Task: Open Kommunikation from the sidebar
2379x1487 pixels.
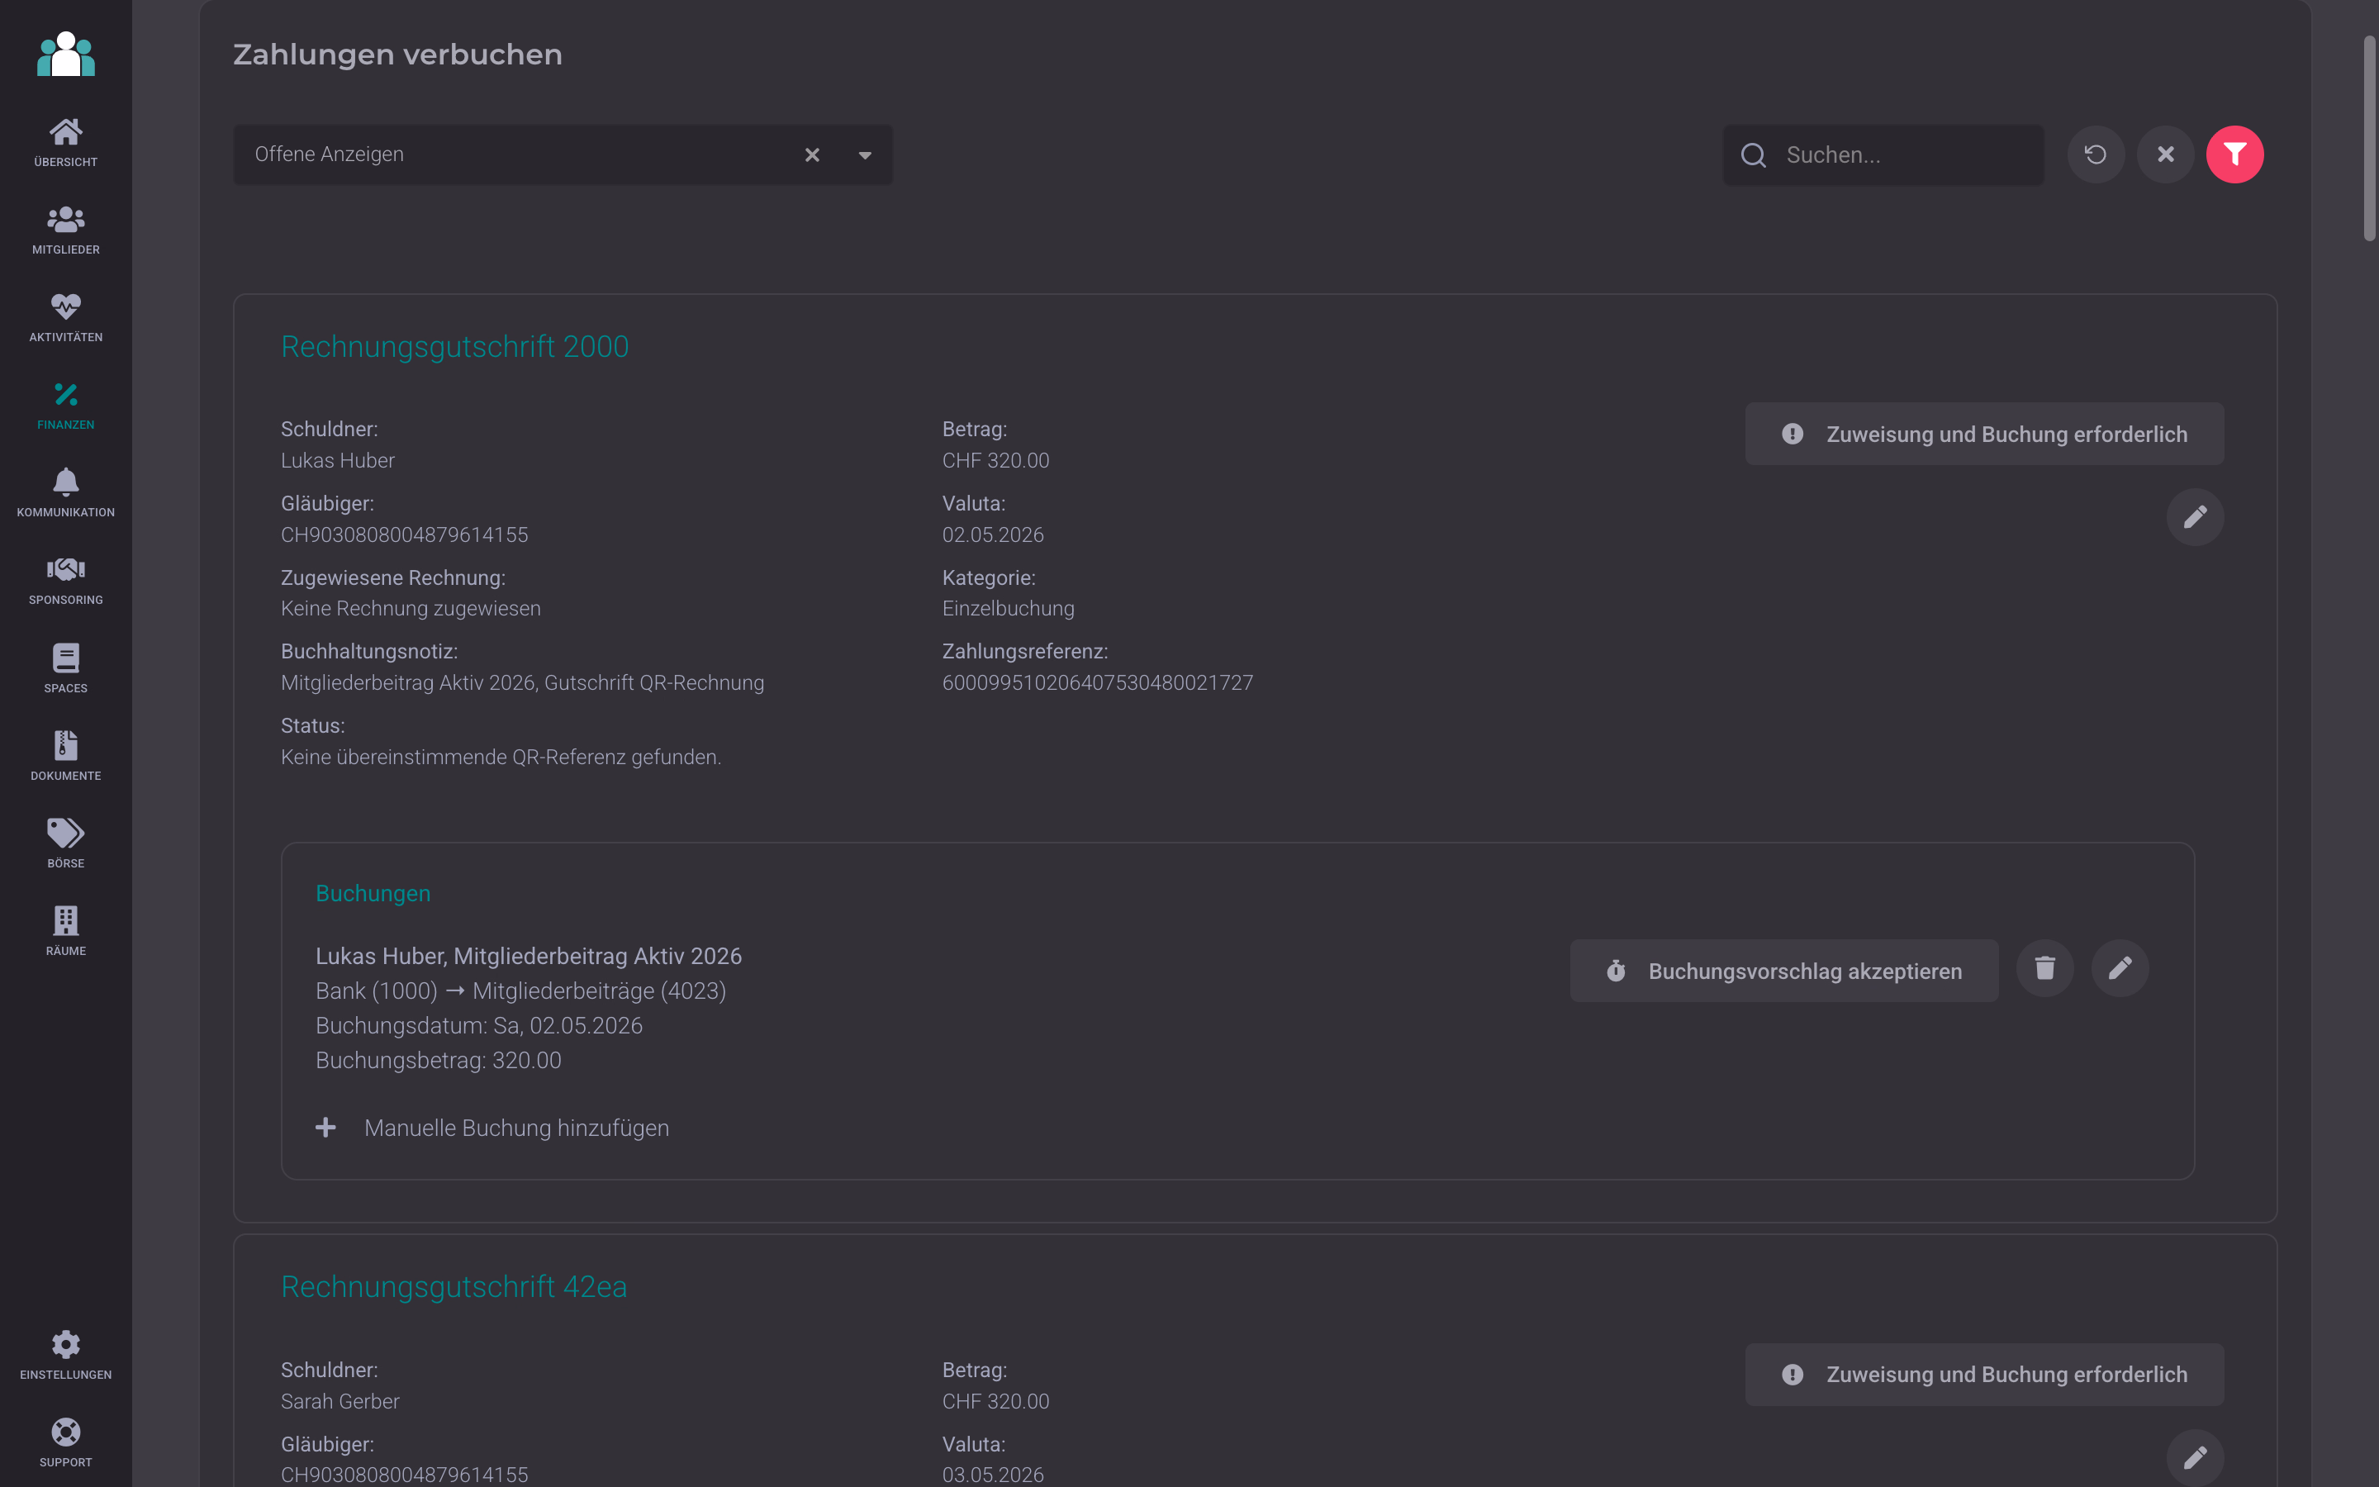Action: point(66,492)
